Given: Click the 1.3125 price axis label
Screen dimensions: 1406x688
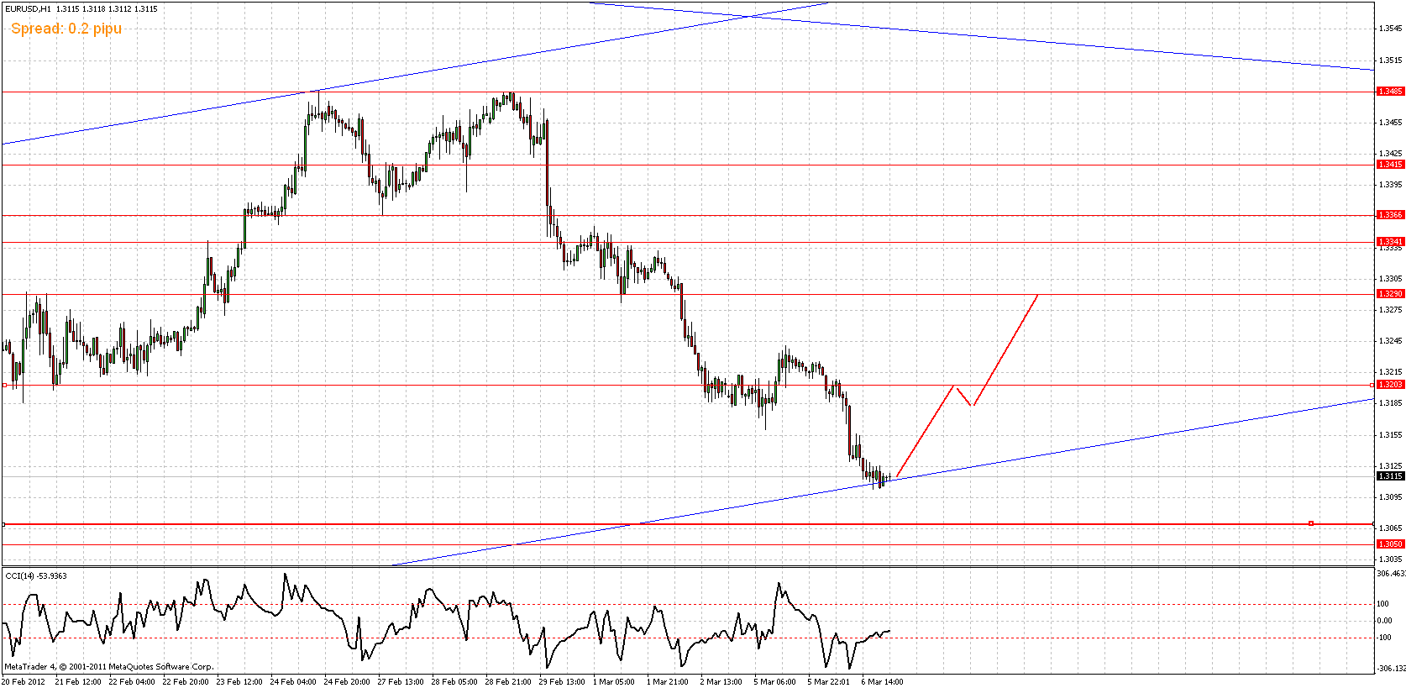Looking at the screenshot, I should (x=1391, y=466).
